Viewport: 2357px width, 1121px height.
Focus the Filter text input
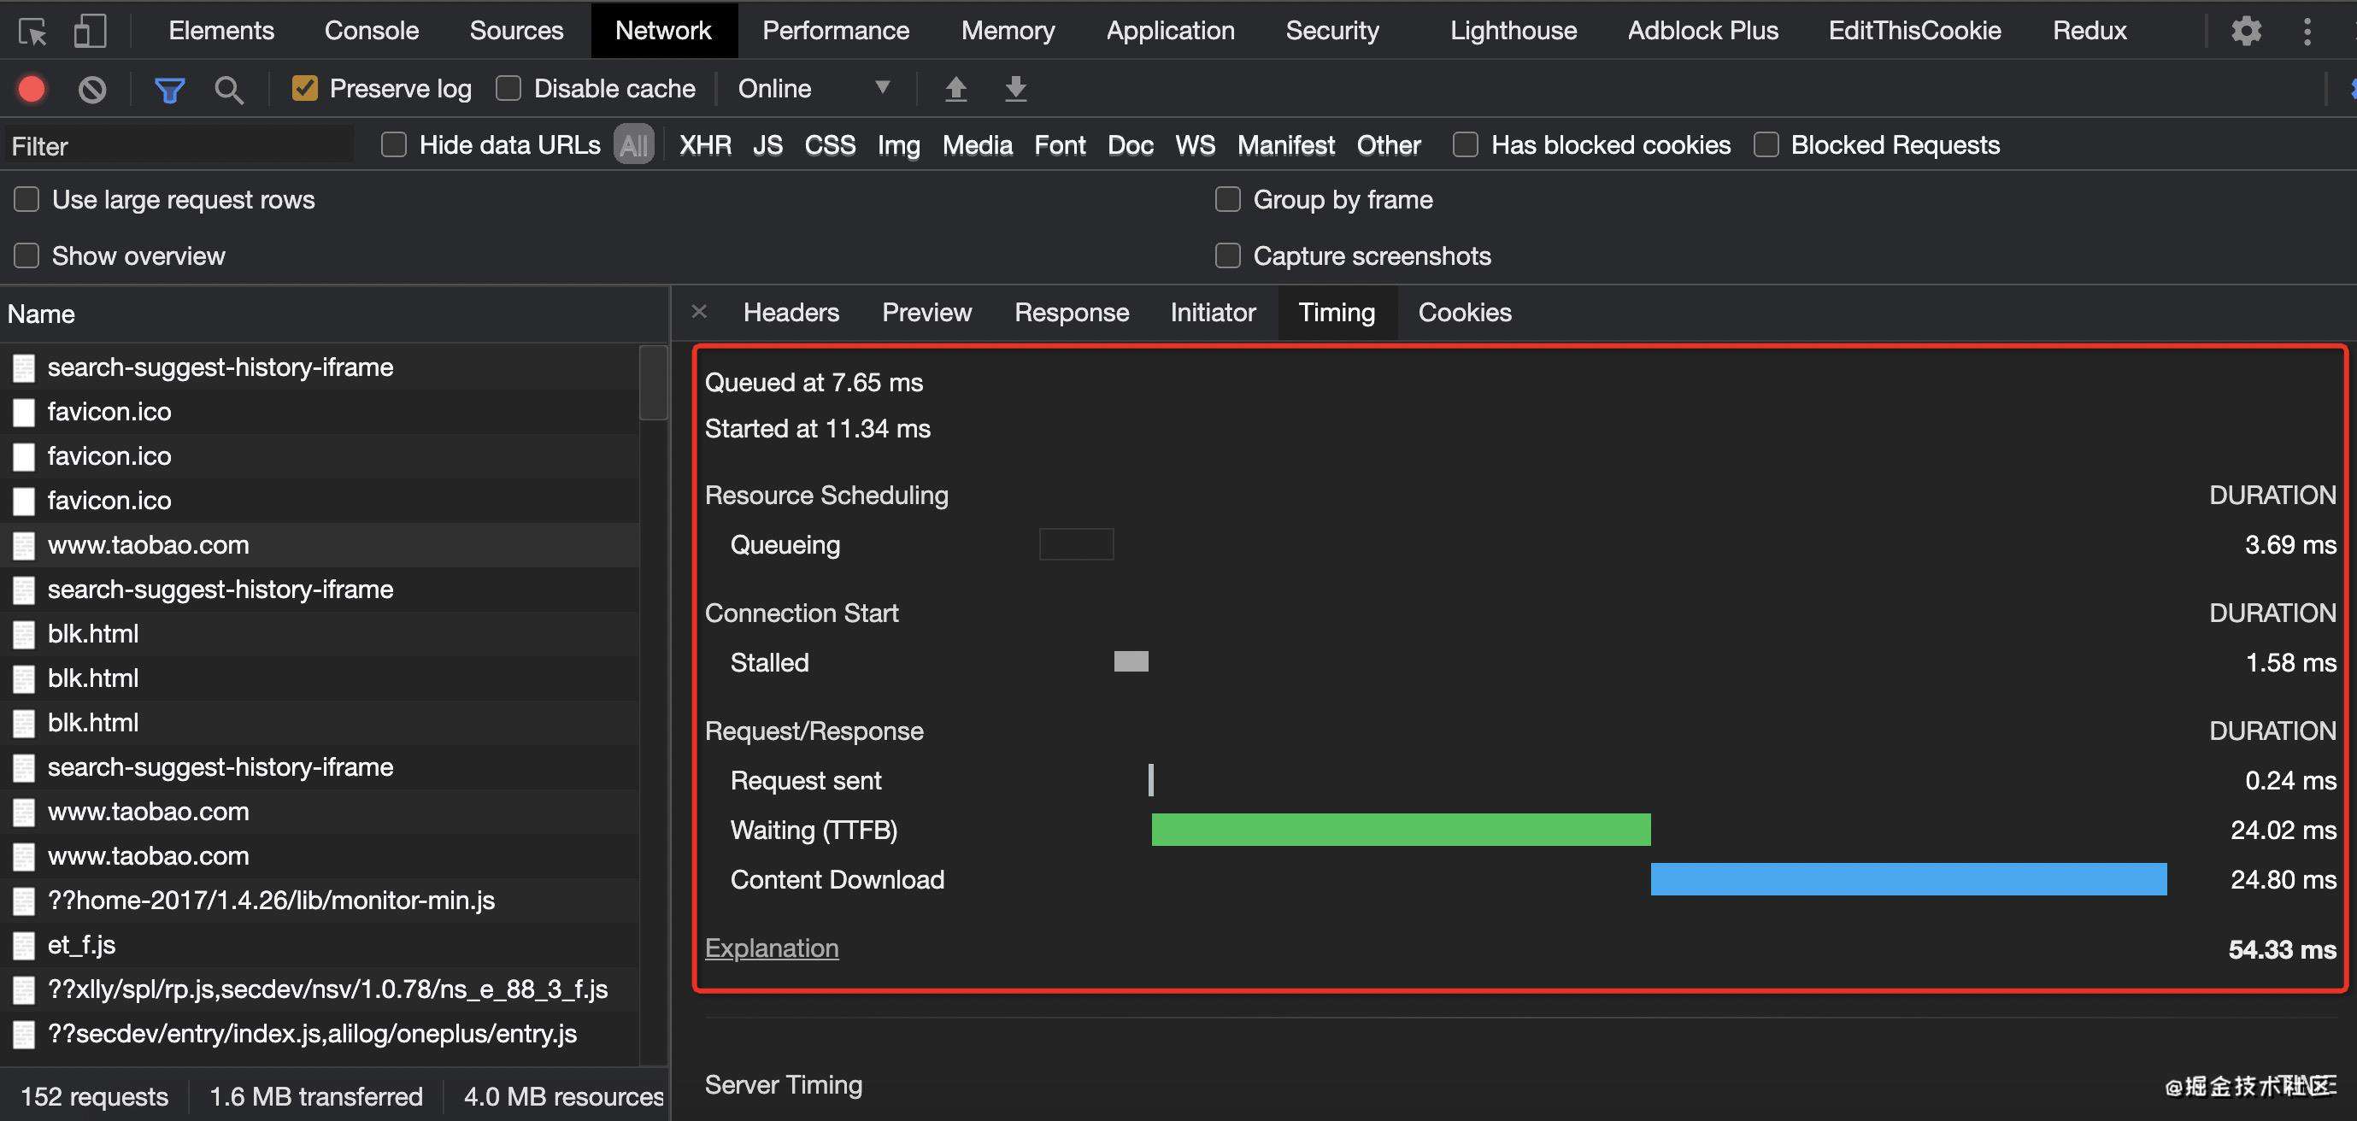[179, 145]
